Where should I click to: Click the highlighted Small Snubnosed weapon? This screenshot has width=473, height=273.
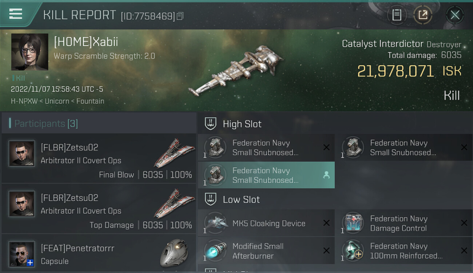(x=266, y=175)
